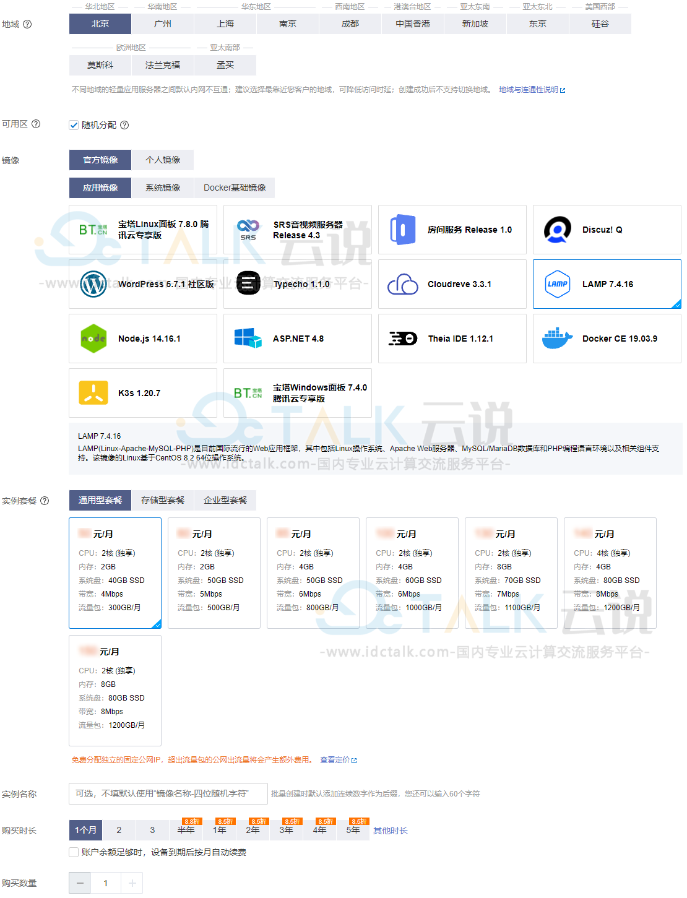
Task: Click the SRS音视频服务器 logo icon
Action: click(x=248, y=230)
